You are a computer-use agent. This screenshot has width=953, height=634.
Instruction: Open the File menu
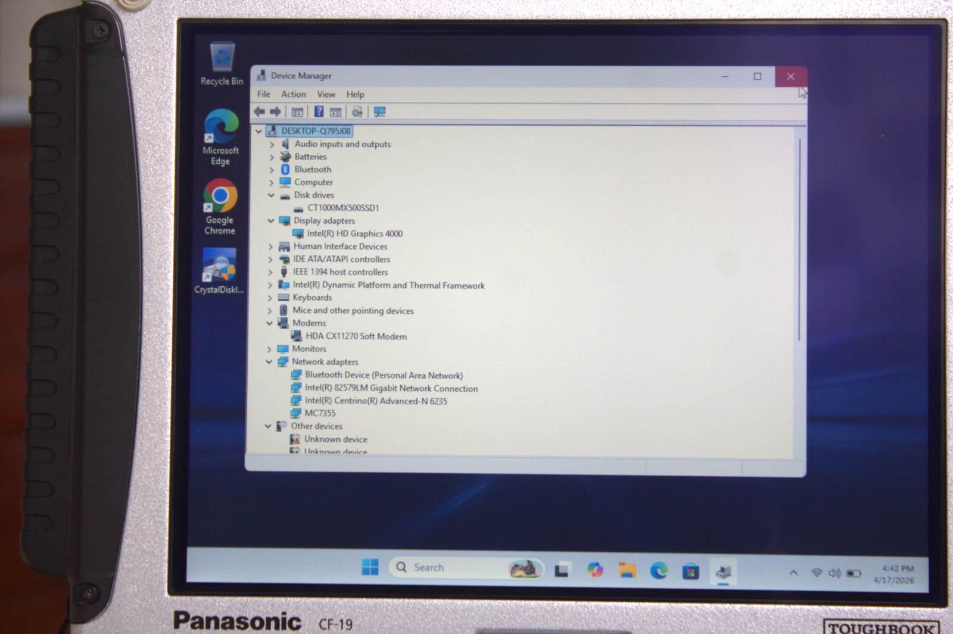pos(263,94)
